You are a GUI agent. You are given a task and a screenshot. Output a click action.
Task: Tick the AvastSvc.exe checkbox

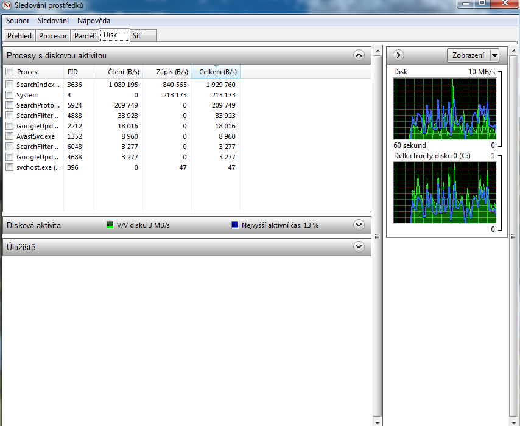[x=9, y=136]
